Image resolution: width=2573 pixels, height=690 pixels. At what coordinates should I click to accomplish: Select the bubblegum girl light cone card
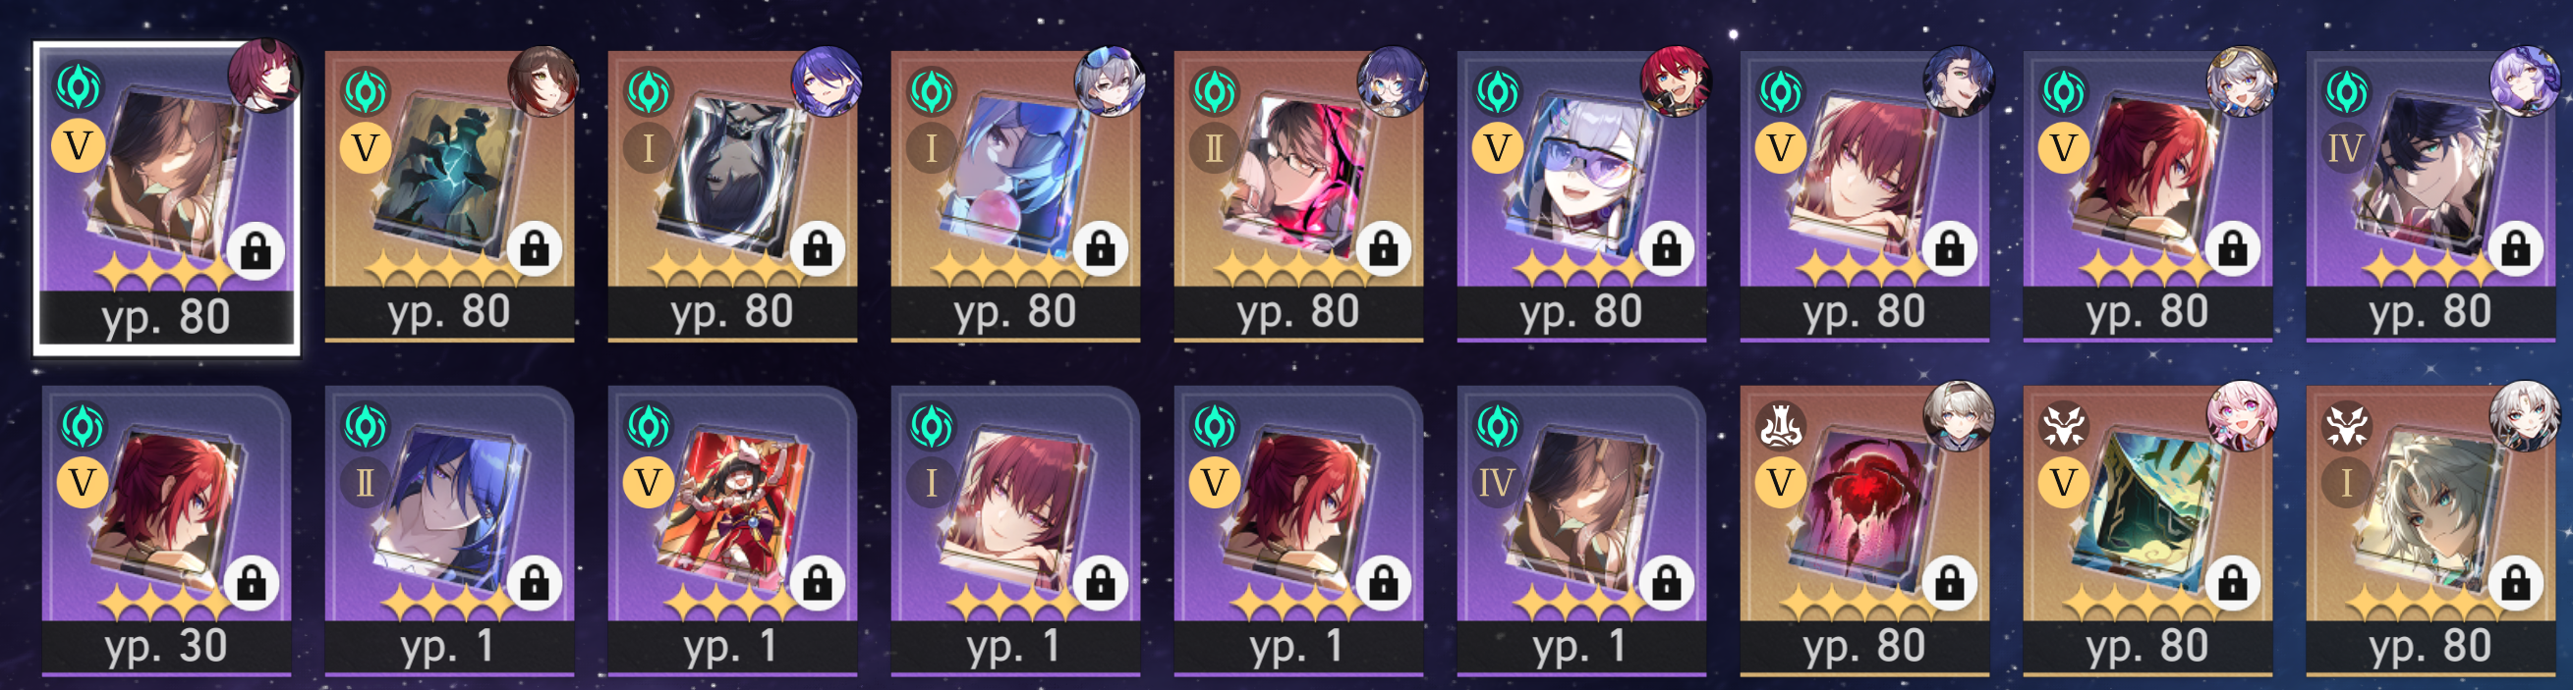click(x=1016, y=196)
